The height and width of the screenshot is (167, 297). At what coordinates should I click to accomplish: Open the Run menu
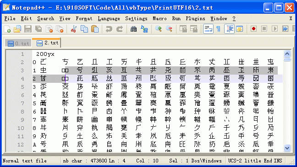click(x=176, y=19)
